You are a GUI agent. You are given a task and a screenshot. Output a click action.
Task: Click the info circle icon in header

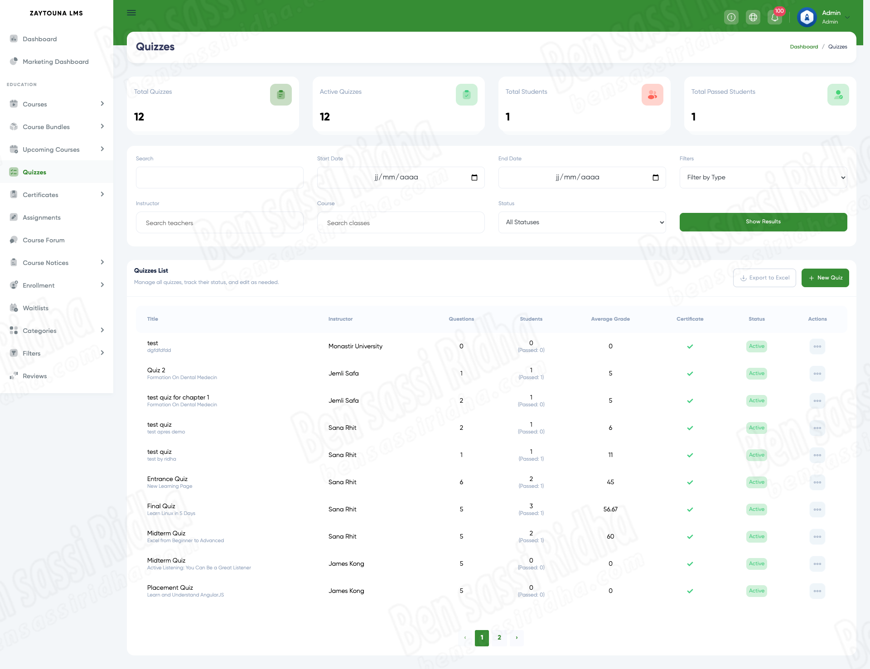tap(731, 17)
